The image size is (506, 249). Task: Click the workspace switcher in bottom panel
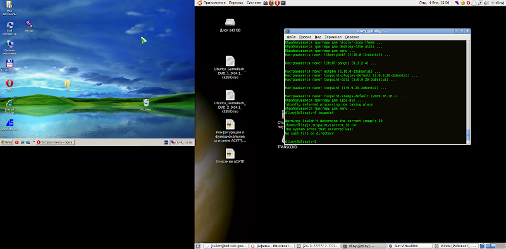[496, 246]
